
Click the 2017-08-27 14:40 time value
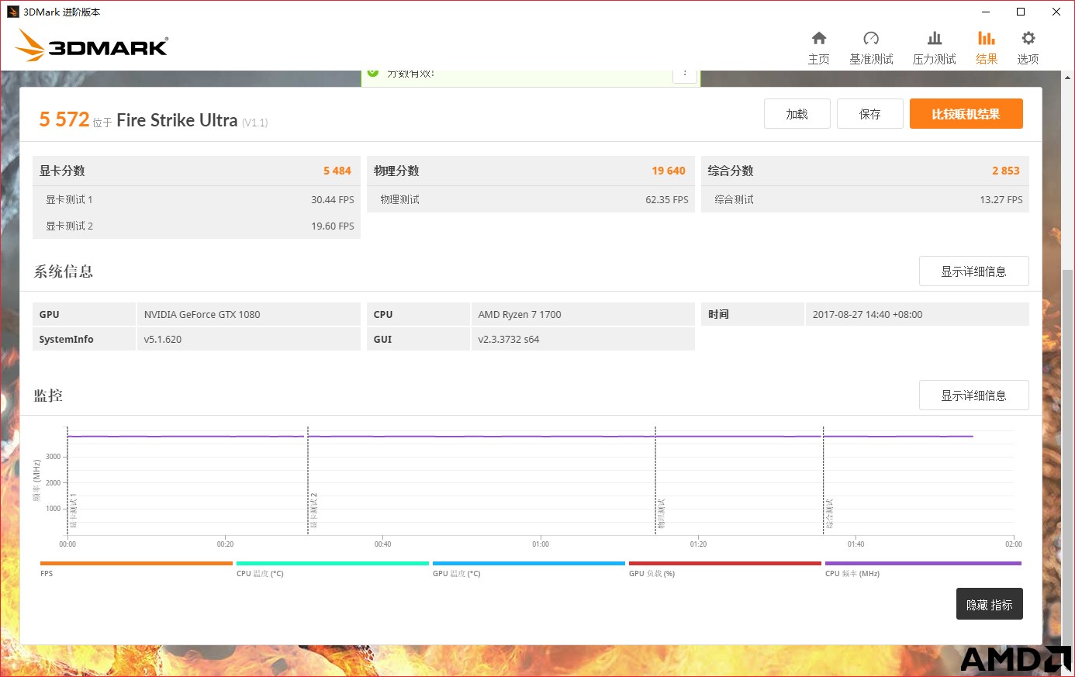[867, 314]
